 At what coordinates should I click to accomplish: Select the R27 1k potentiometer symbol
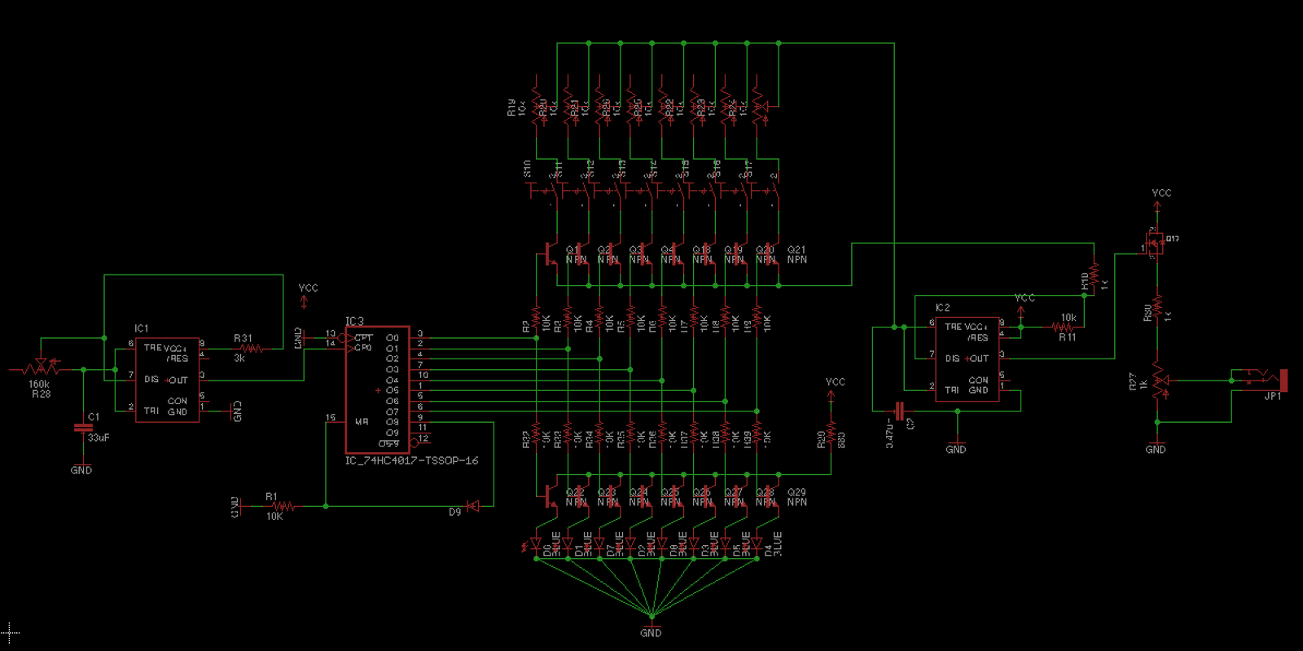pos(1159,380)
